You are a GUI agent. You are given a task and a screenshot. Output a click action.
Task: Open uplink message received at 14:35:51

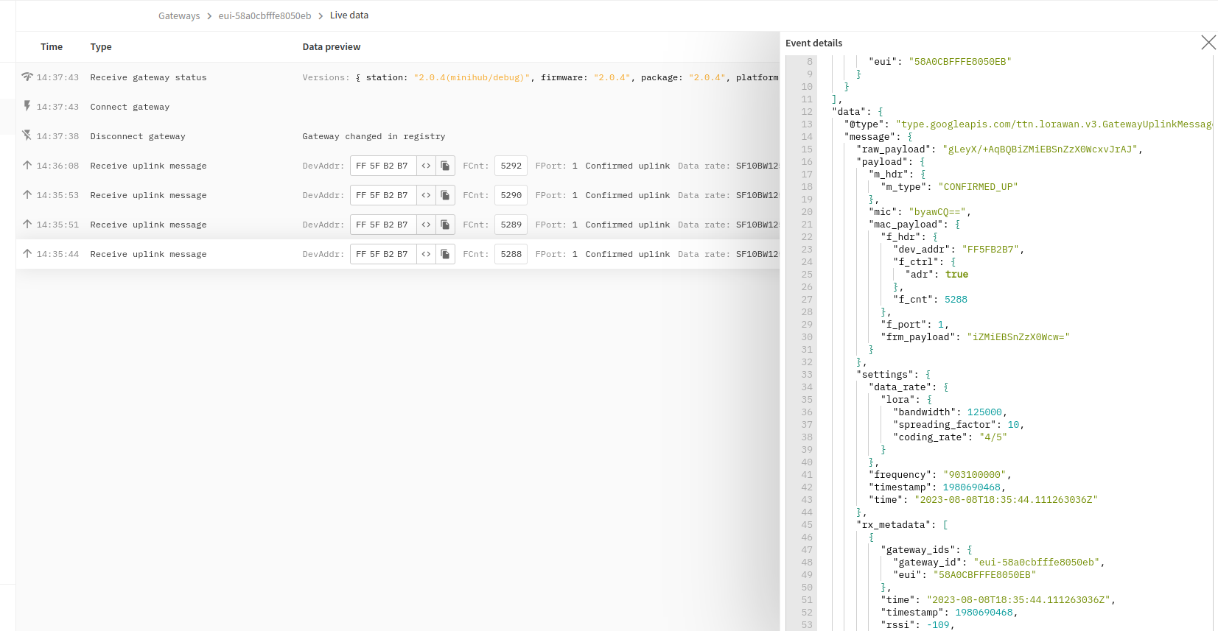point(398,225)
